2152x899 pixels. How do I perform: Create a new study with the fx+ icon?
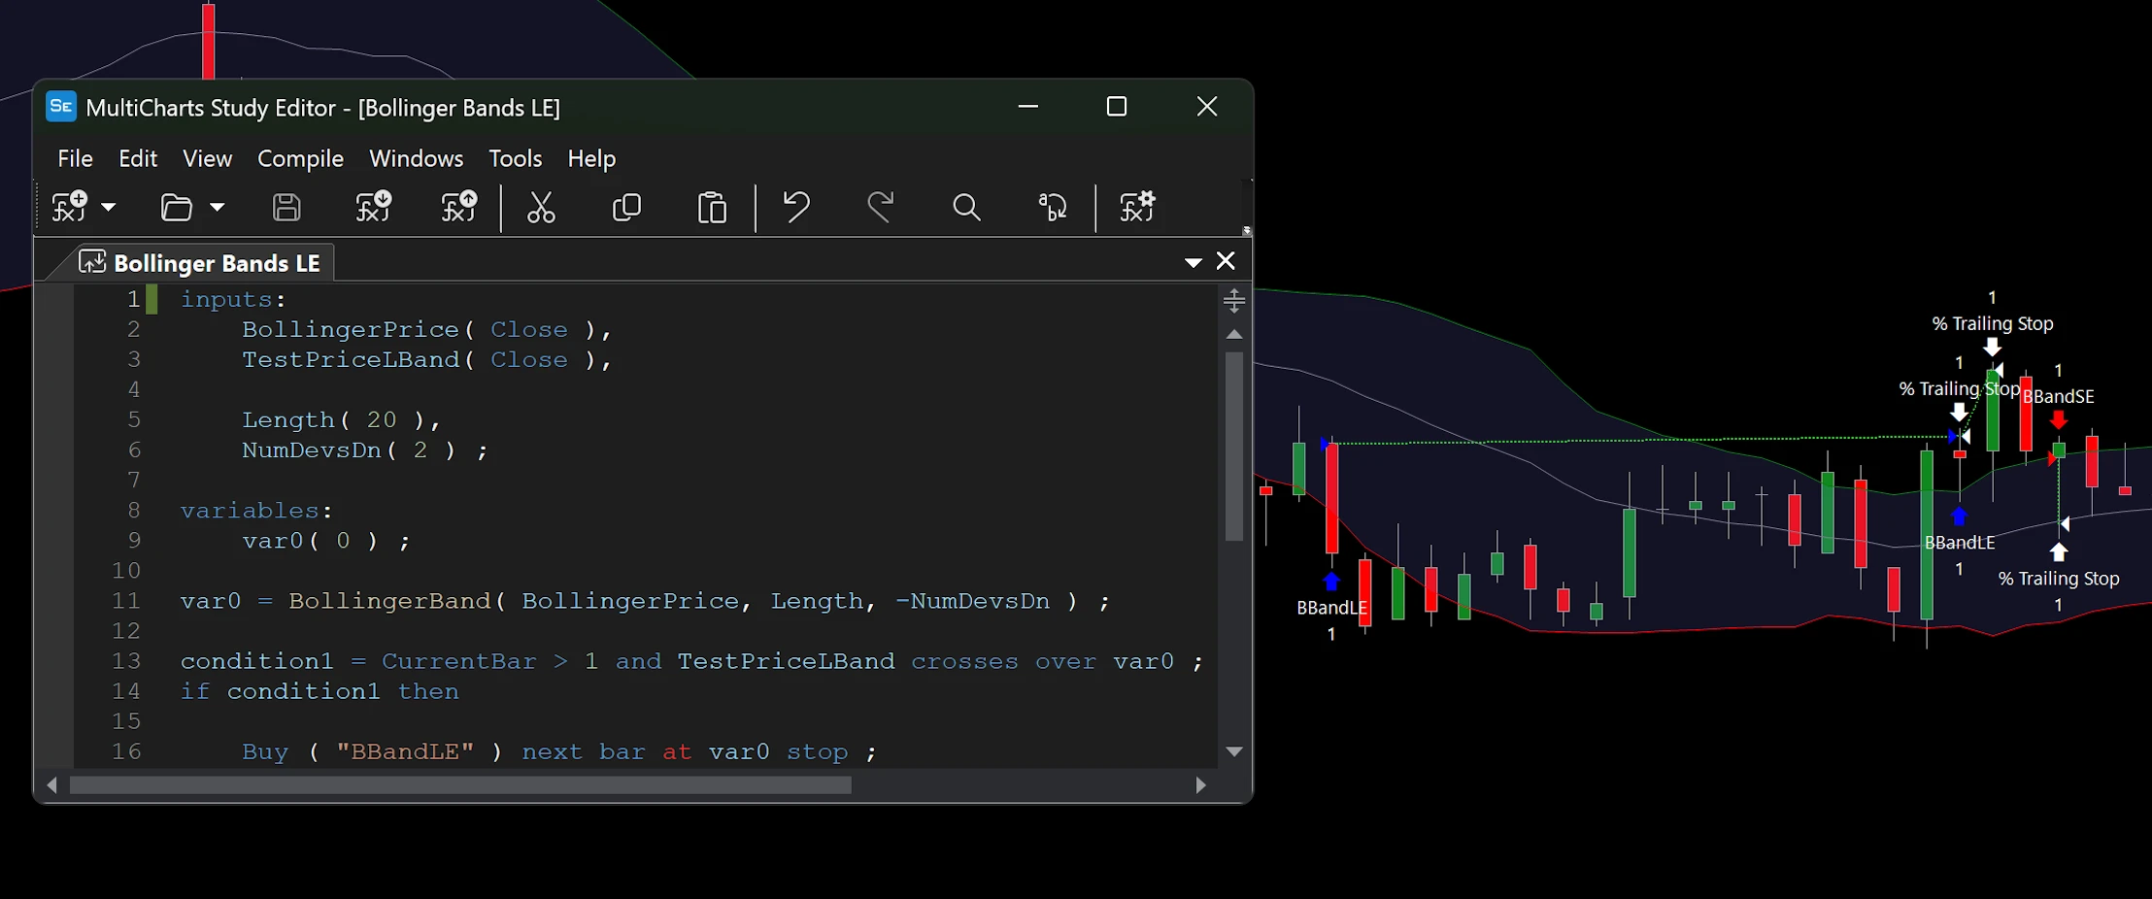(x=70, y=207)
